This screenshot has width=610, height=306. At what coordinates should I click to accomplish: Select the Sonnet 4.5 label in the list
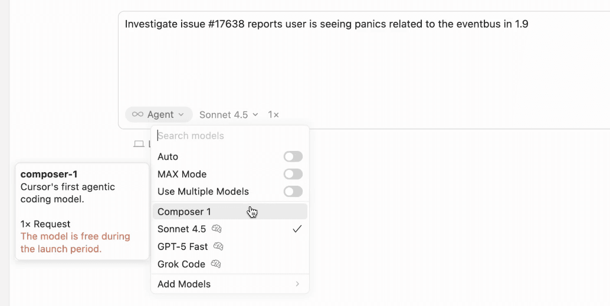[x=182, y=229]
